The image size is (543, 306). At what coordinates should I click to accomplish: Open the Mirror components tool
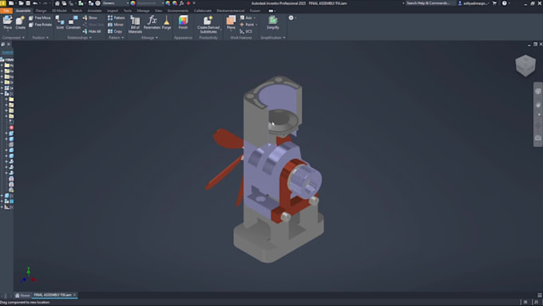(x=116, y=25)
